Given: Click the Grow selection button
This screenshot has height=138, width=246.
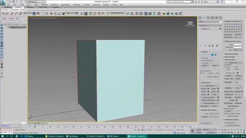Looking at the screenshot, I should tap(215, 66).
